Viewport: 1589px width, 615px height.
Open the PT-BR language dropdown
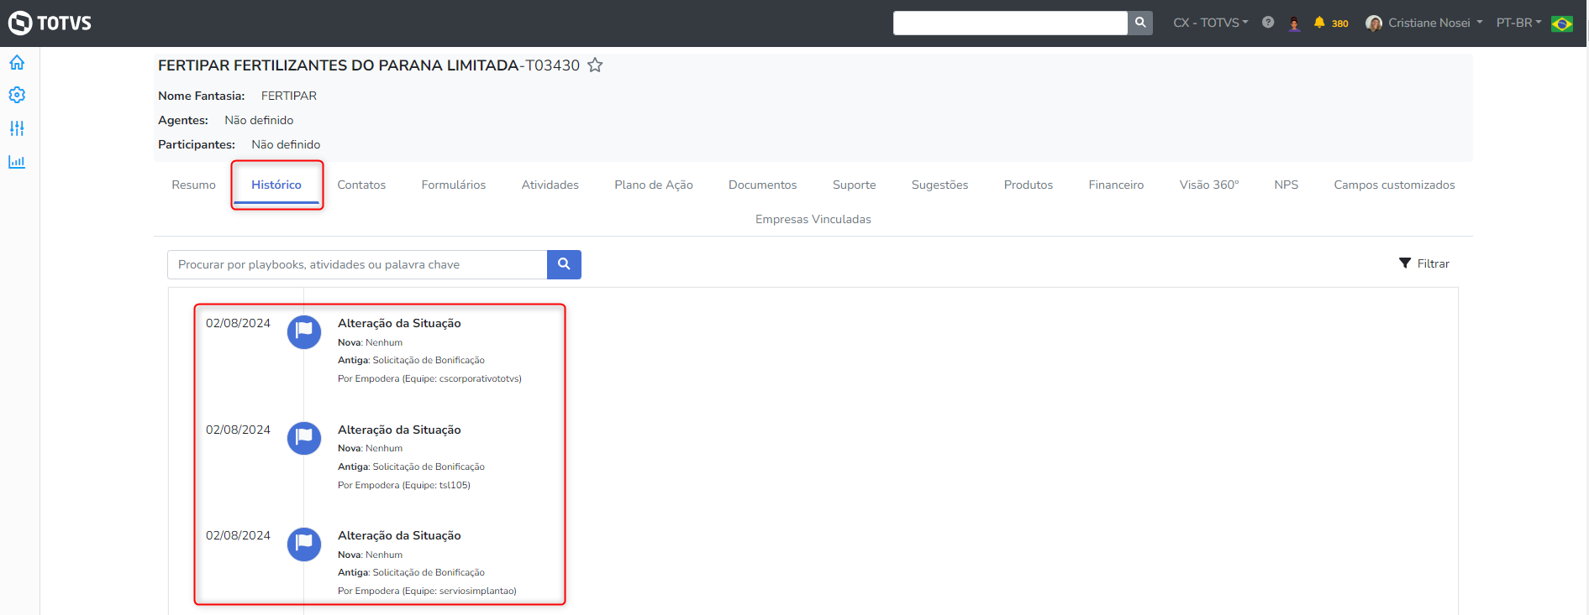[1519, 23]
